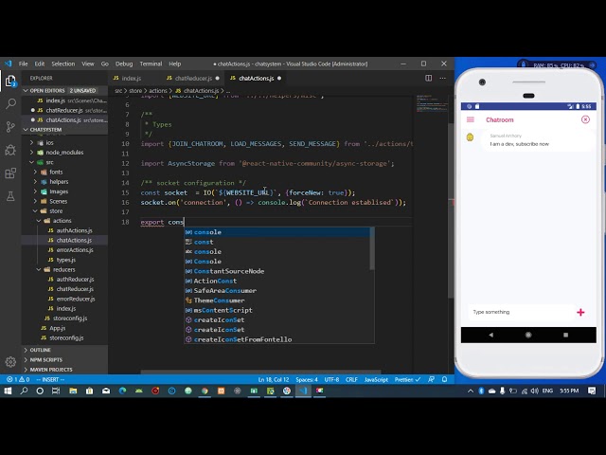Tap the pink plus send button
Viewport: 606px width, 455px height.
coord(580,312)
